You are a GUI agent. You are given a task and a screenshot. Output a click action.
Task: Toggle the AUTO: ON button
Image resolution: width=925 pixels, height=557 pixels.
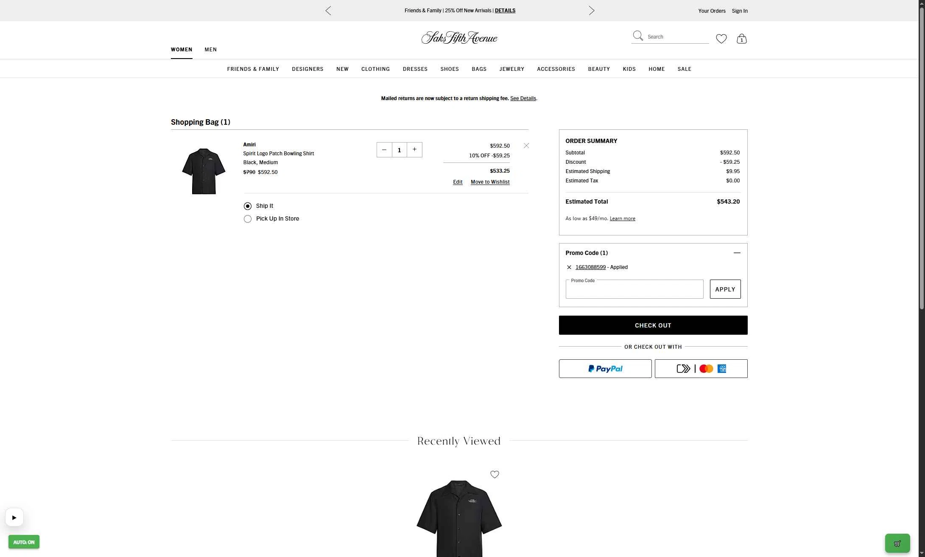[x=24, y=542]
